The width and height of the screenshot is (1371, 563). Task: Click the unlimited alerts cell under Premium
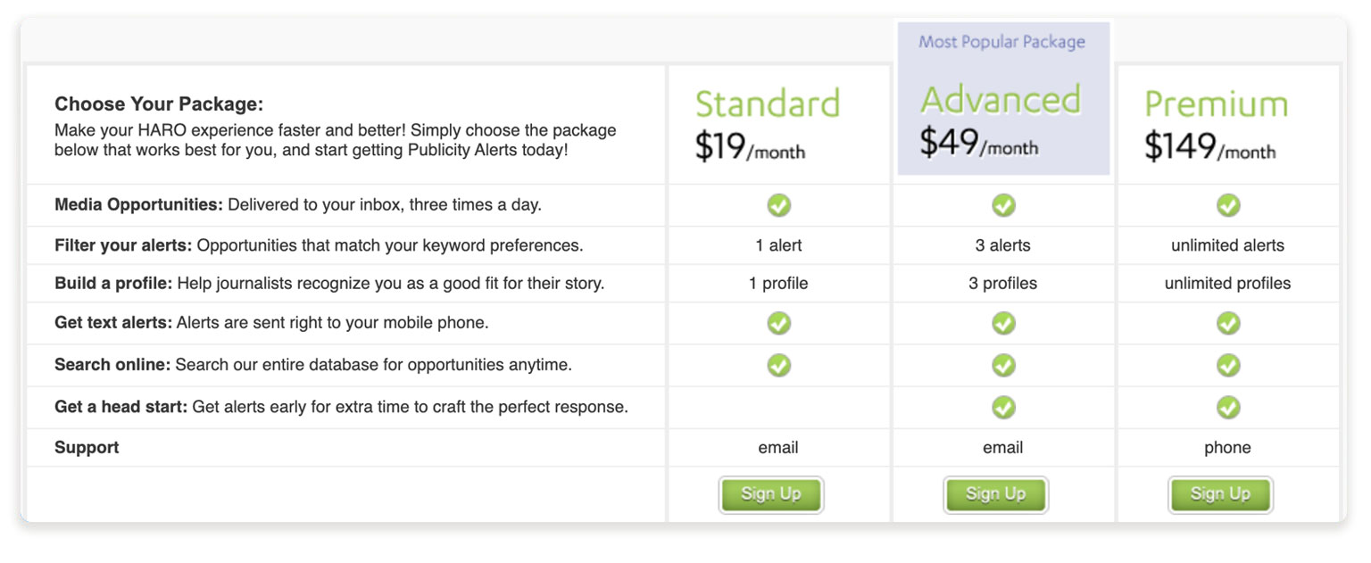(x=1227, y=245)
